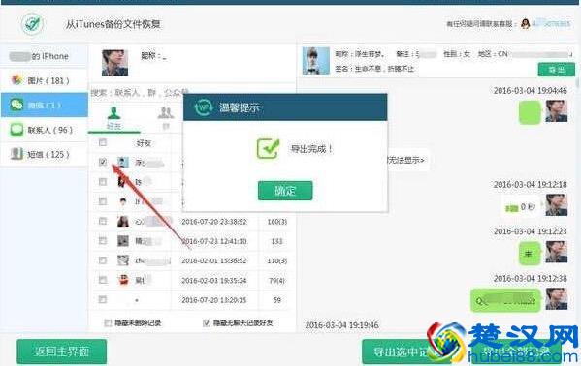Click the 从iTunes备份文件恢复 title text

pos(113,24)
